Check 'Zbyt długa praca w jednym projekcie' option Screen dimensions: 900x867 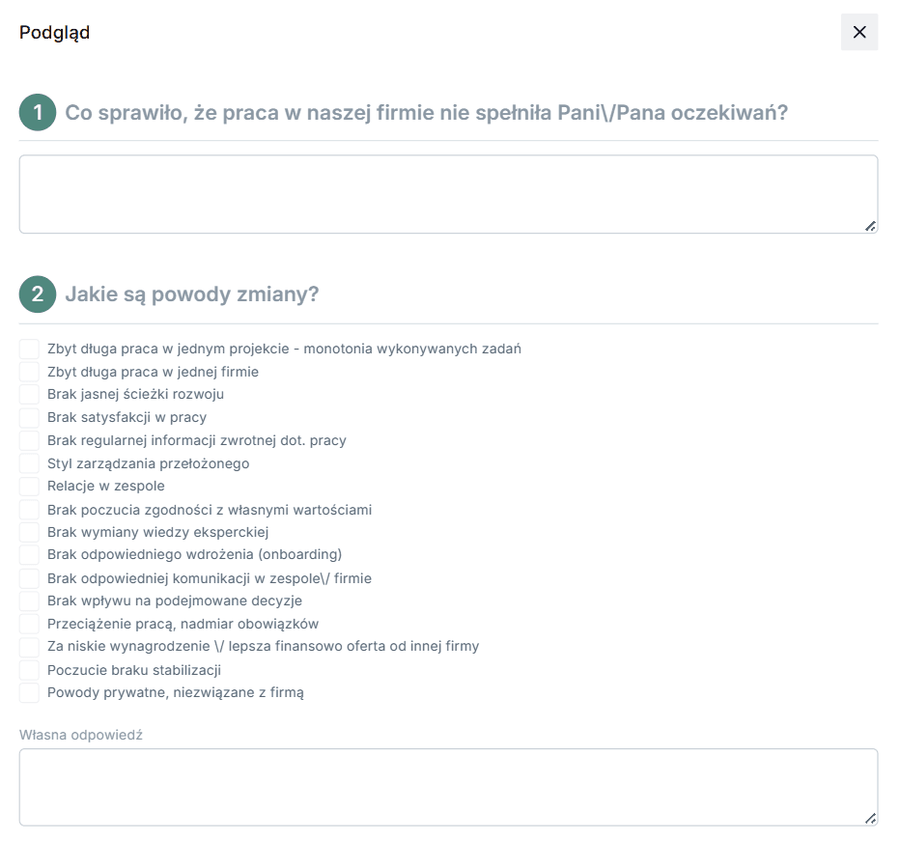[x=30, y=349]
